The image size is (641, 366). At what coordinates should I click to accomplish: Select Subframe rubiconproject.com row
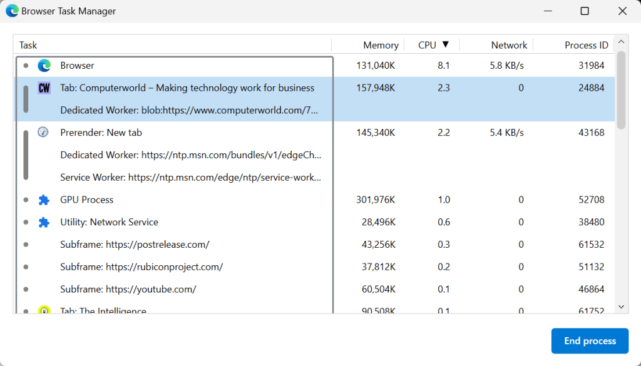coord(314,267)
